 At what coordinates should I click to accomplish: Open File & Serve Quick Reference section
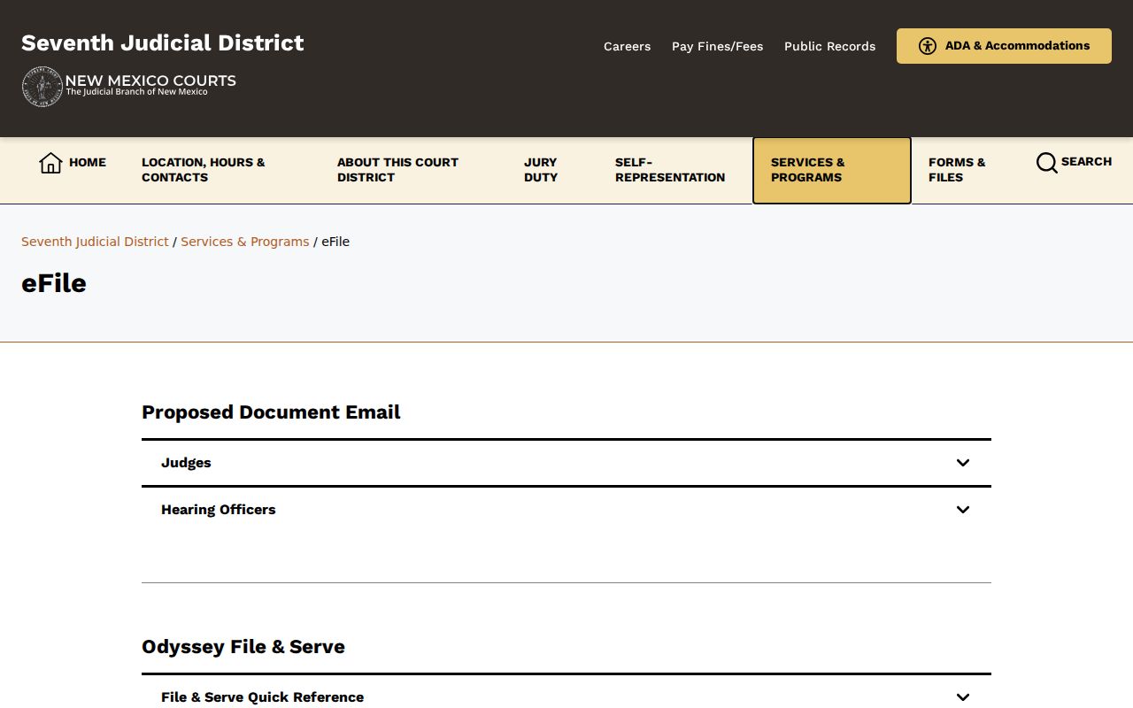(x=566, y=692)
